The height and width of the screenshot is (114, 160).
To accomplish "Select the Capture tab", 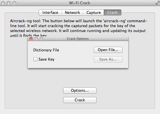I will 94,13.
